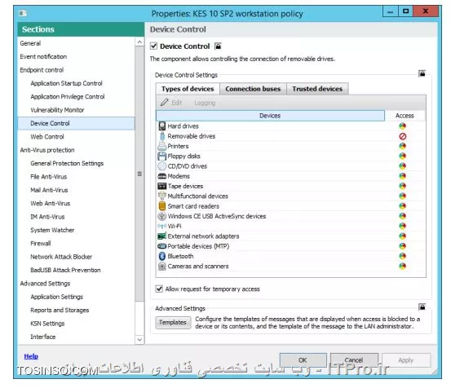Click the Windows CE USB ActiveSync icon
This screenshot has width=451, height=388.
tap(162, 216)
